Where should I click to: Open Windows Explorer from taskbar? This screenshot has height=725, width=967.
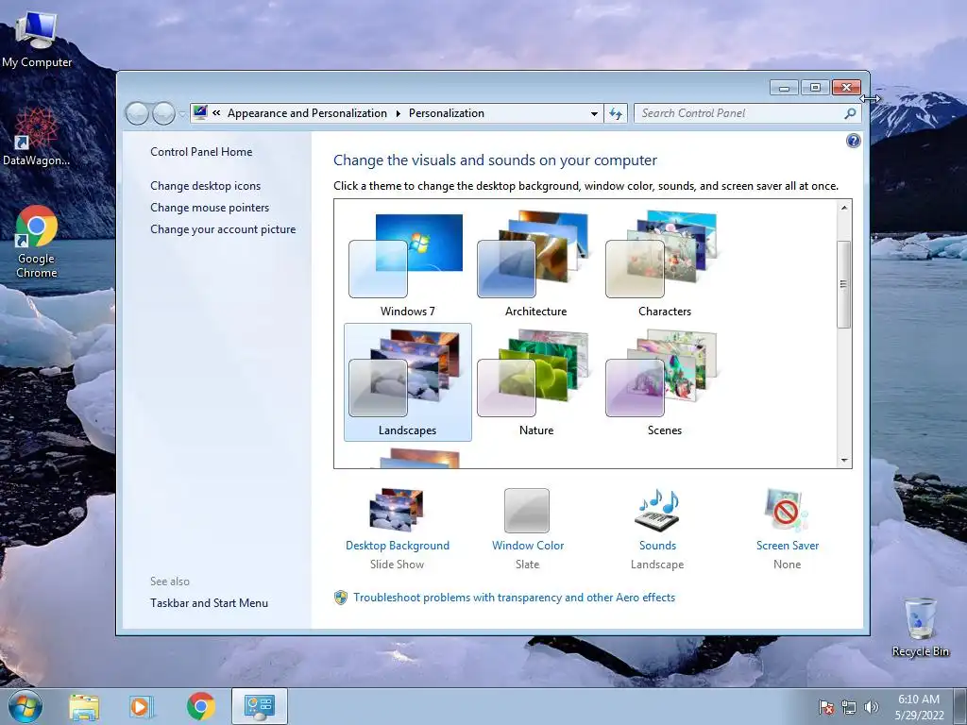click(x=84, y=706)
